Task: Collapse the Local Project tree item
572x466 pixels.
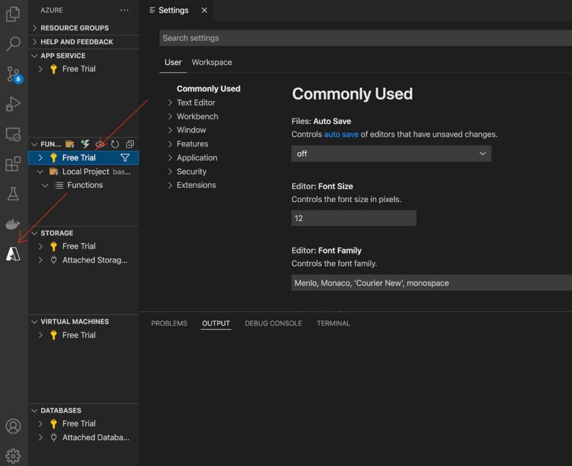Action: click(x=40, y=171)
